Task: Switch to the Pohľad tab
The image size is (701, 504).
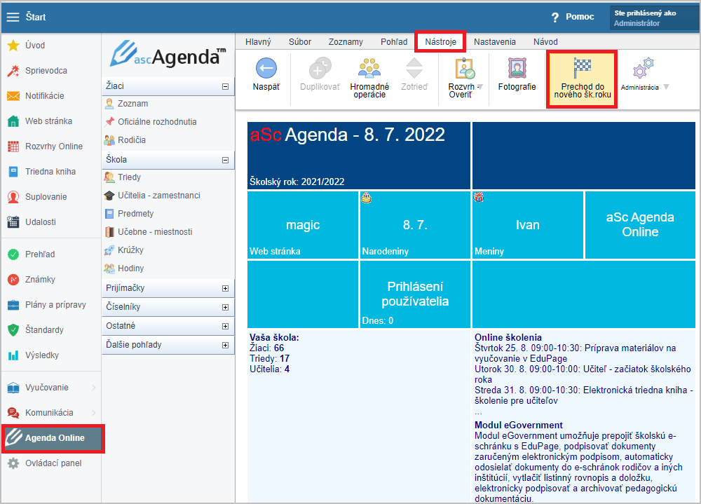Action: tap(394, 41)
